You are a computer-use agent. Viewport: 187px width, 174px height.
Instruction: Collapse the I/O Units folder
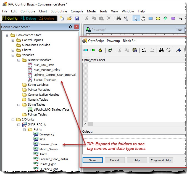[x=13, y=120]
